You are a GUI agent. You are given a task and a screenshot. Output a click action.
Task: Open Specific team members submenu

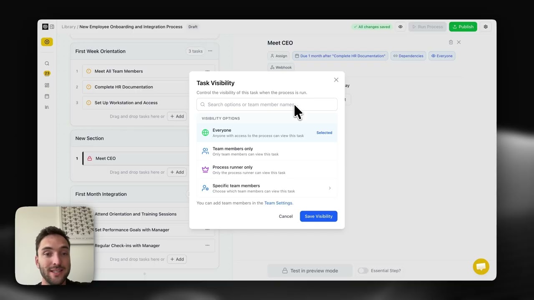267,188
